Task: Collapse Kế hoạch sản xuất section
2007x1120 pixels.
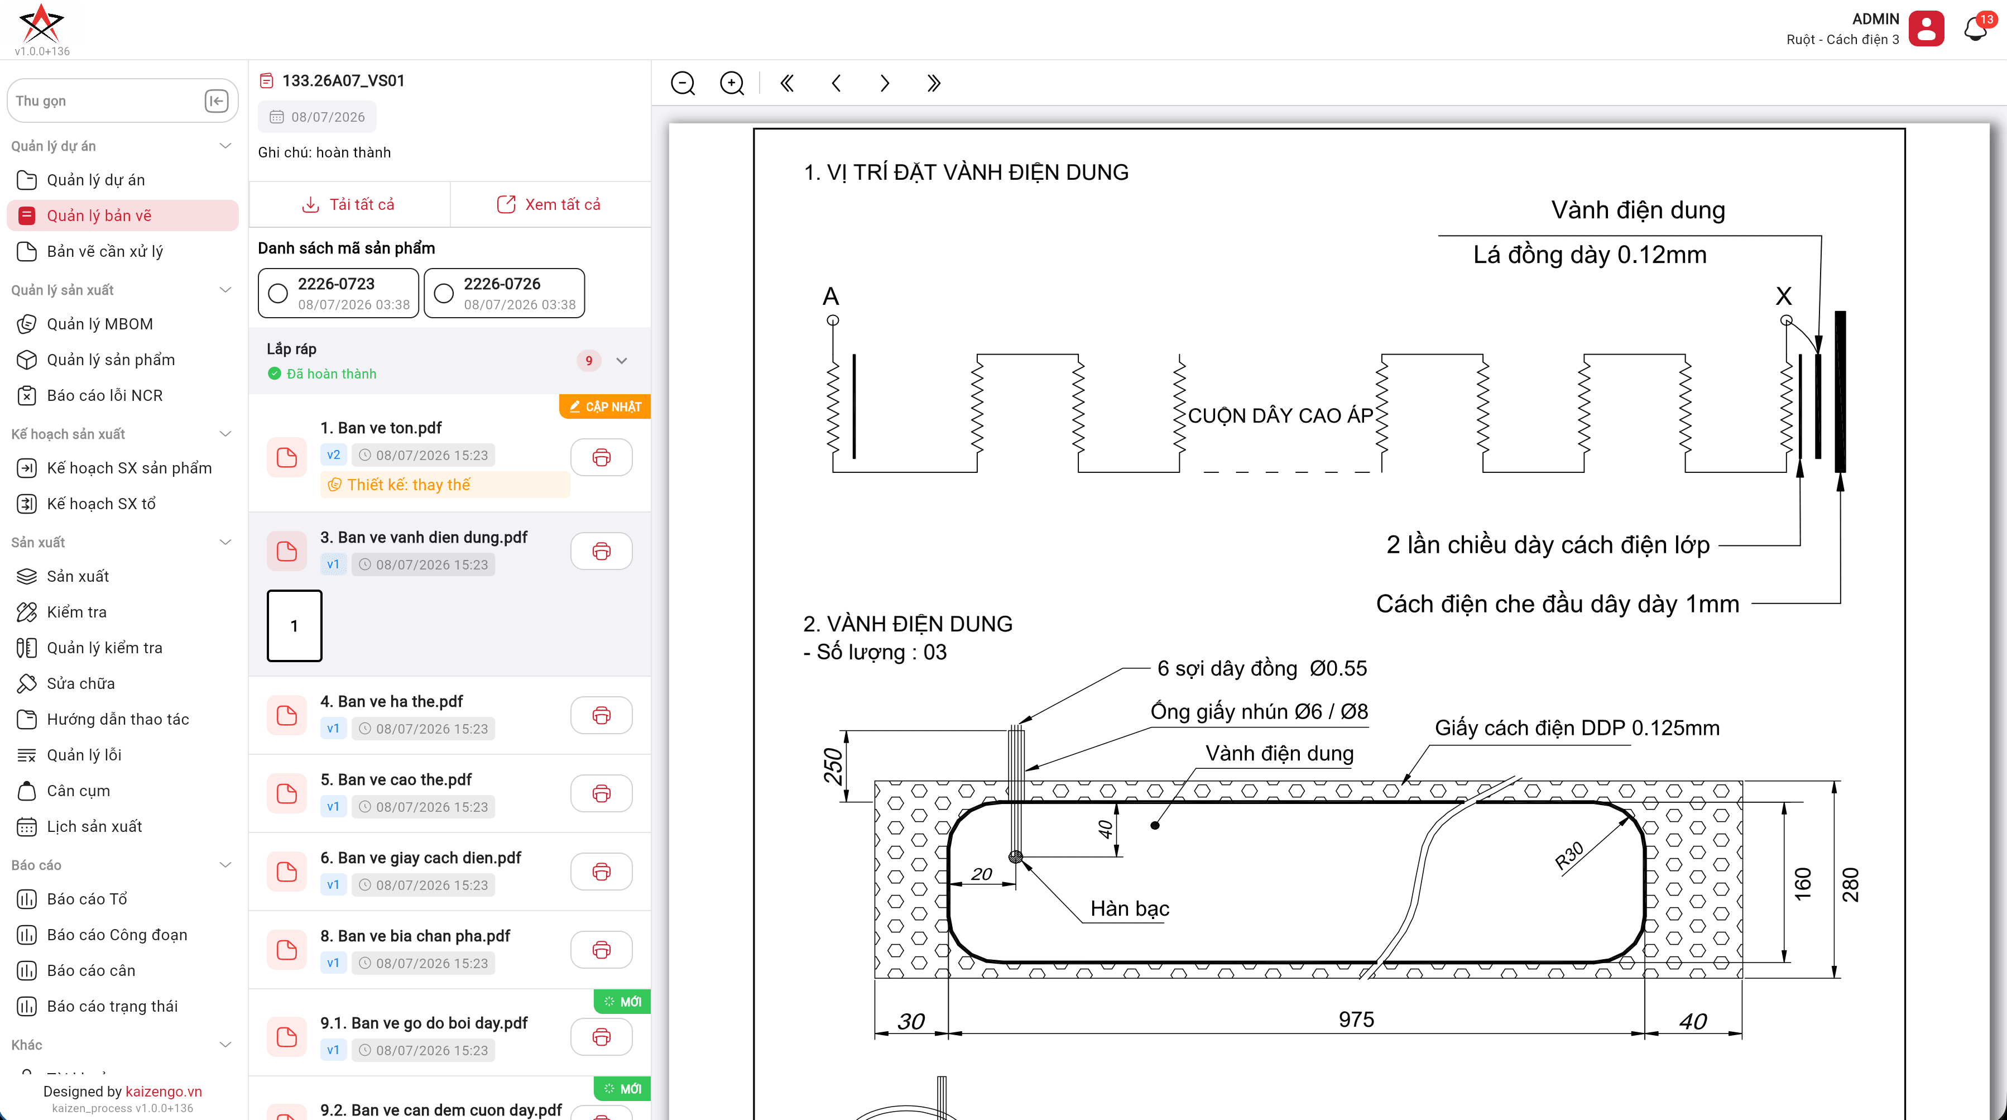Action: tap(225, 434)
